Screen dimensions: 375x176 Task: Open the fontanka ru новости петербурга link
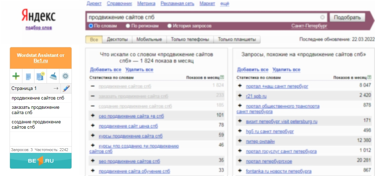(x=279, y=171)
